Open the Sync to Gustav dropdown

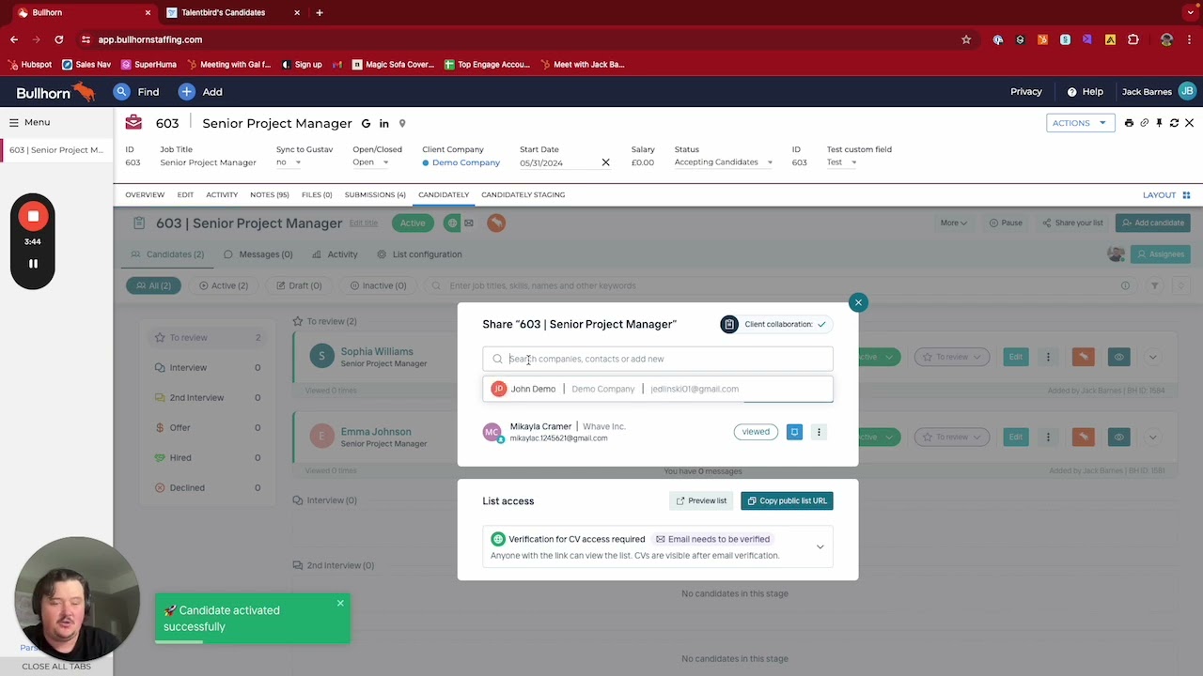[x=289, y=162]
